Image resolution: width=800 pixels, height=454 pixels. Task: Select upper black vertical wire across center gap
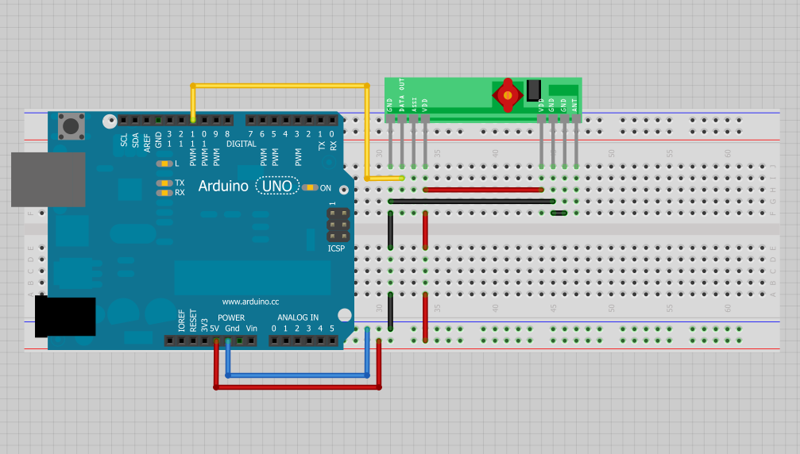(390, 230)
